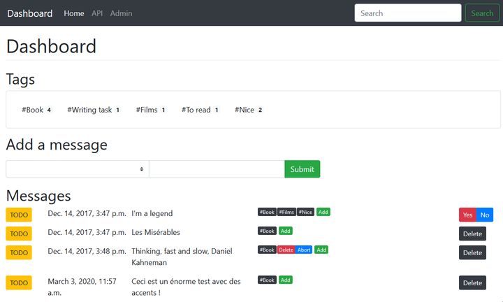This screenshot has width=503, height=302.
Task: Click #Films badge on I'm a legend
Action: coord(286,212)
